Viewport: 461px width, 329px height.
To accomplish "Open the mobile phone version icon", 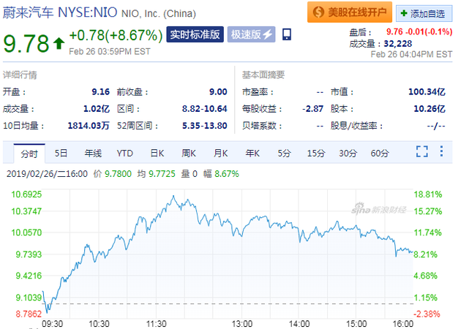I will (x=286, y=34).
